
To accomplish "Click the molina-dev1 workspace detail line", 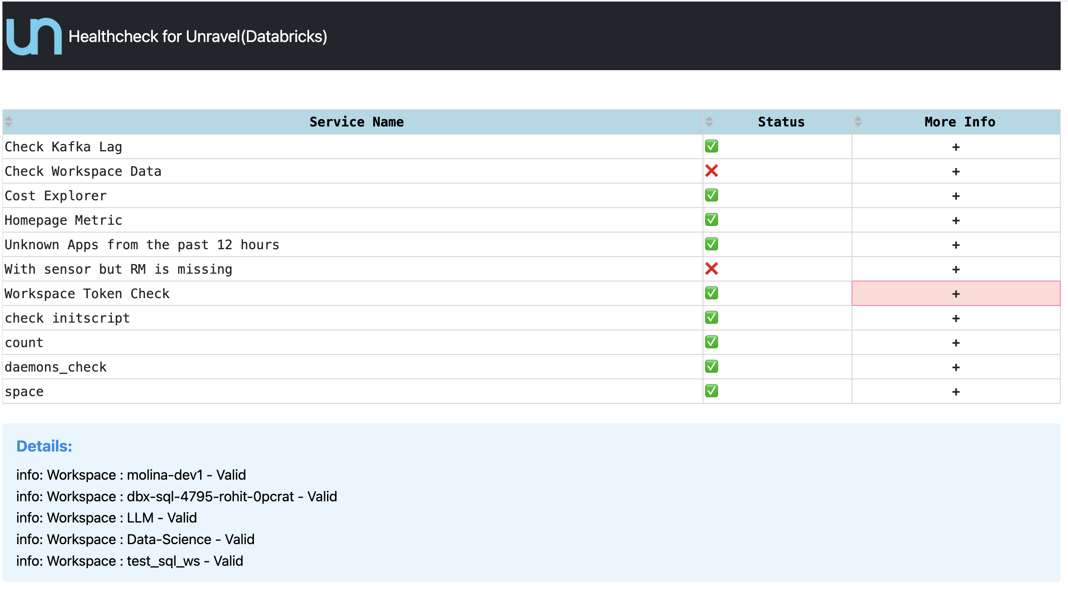I will (131, 475).
